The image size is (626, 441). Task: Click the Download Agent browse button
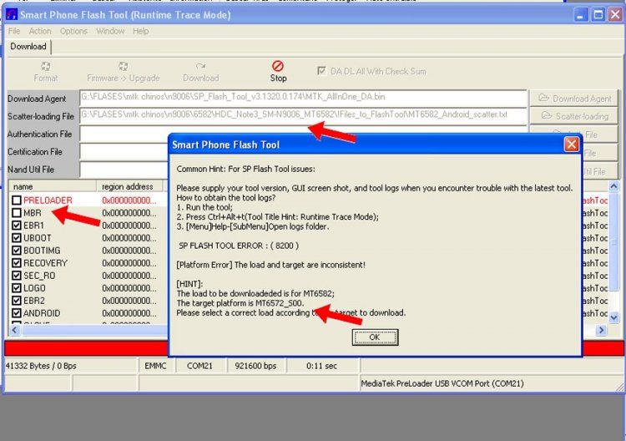[573, 99]
